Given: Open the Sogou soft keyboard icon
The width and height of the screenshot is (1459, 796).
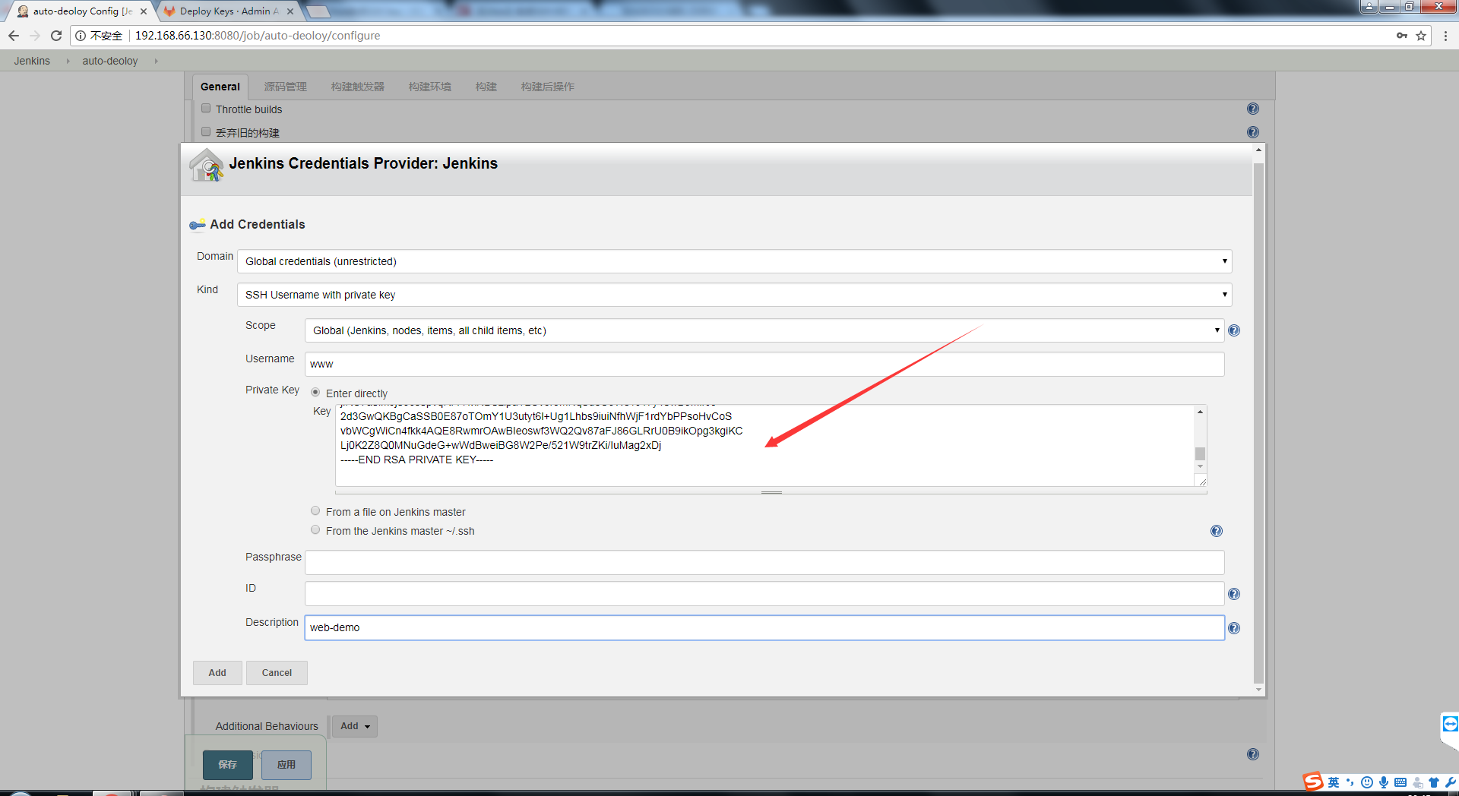Looking at the screenshot, I should click(x=1400, y=782).
